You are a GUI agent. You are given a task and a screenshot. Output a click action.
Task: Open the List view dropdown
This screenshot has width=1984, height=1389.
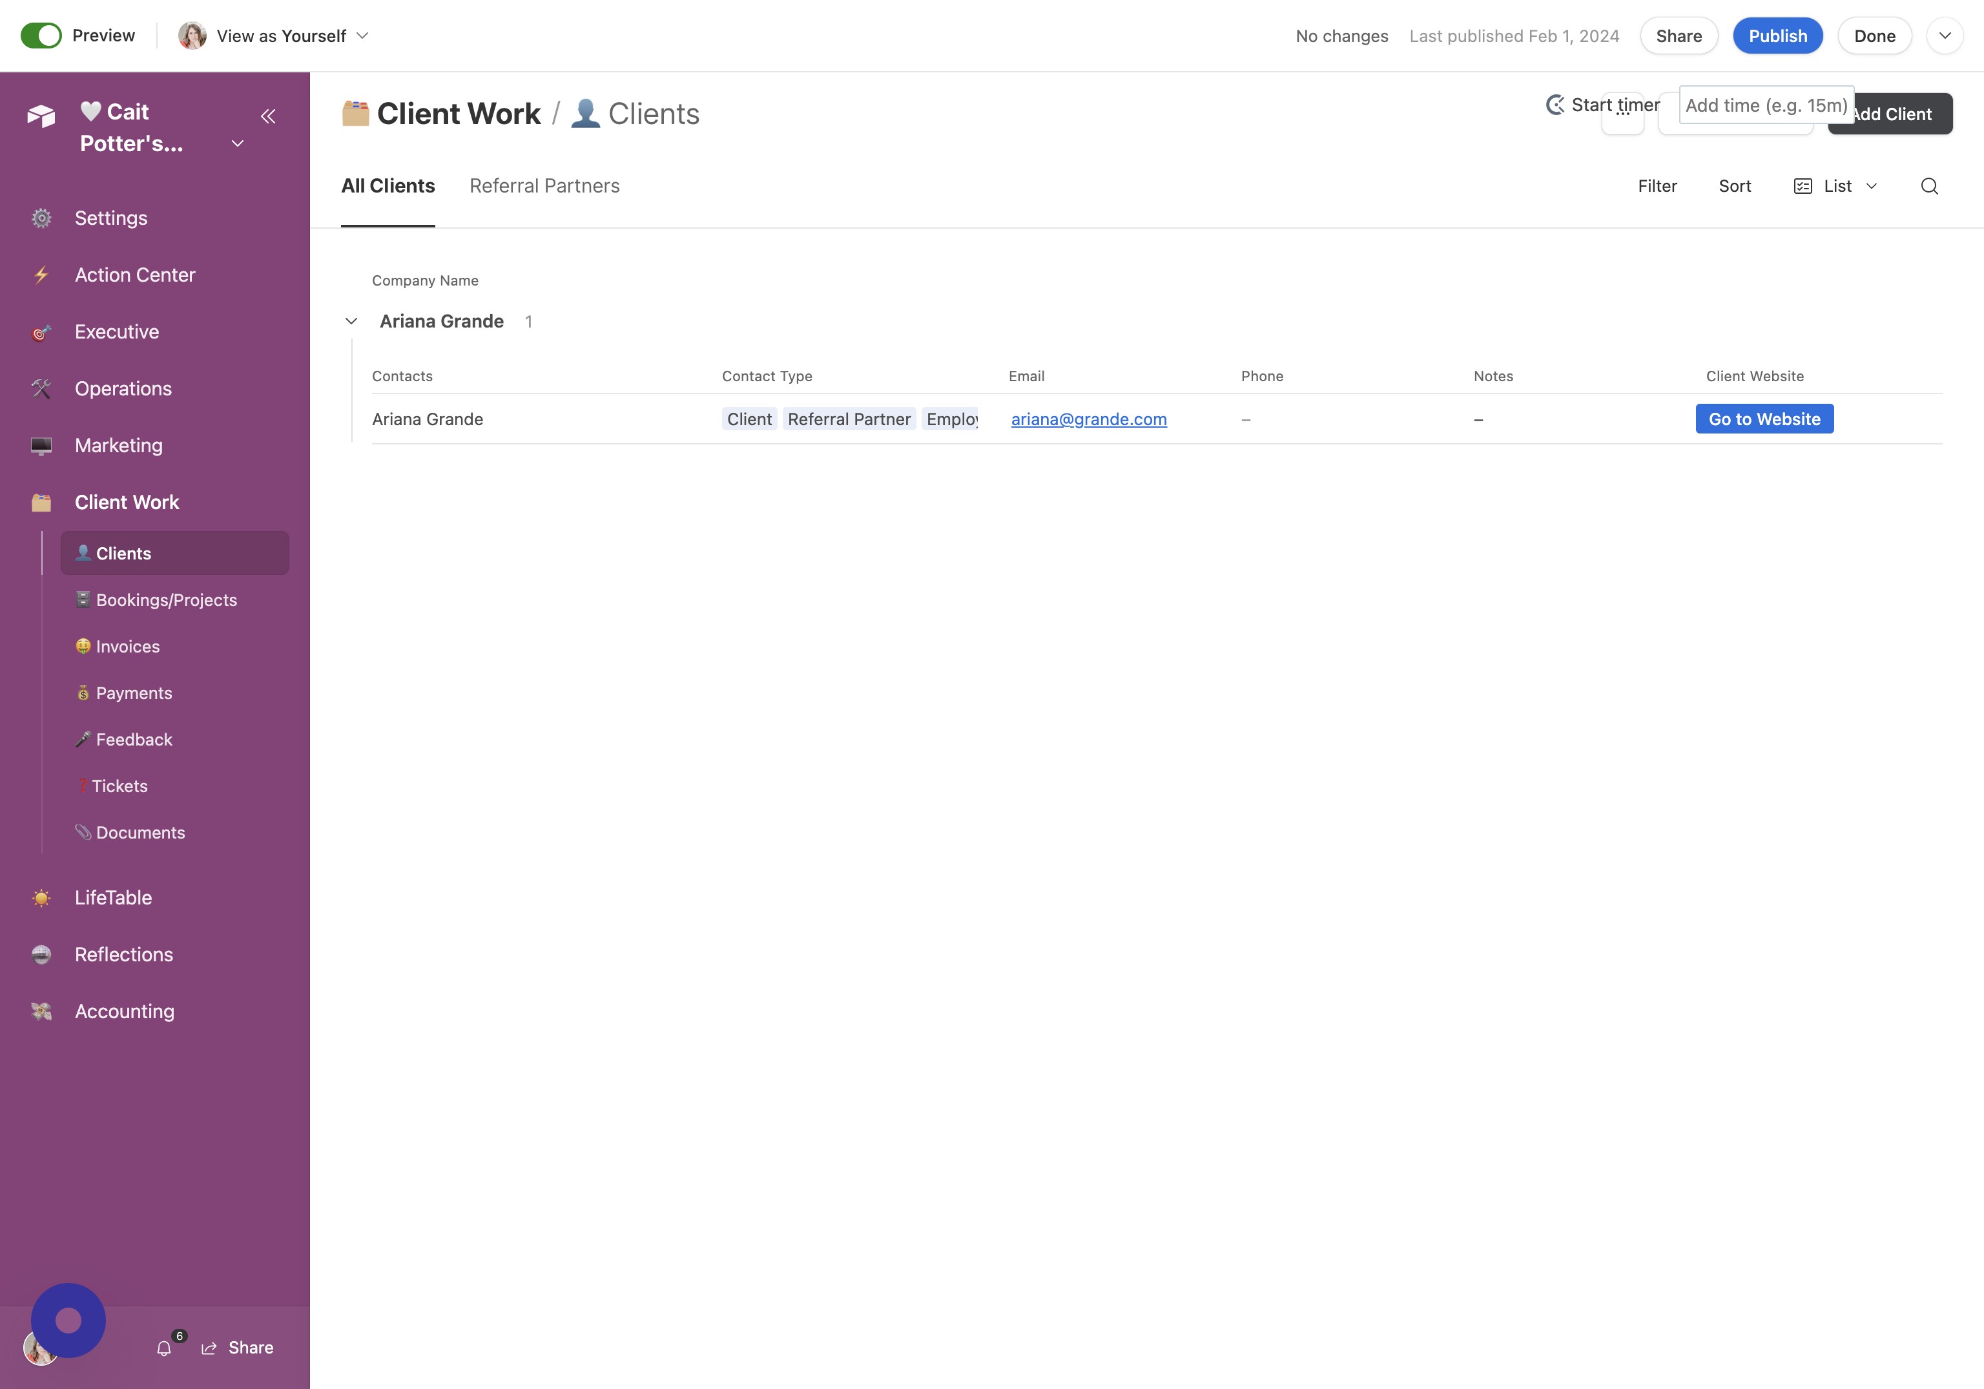(1836, 186)
